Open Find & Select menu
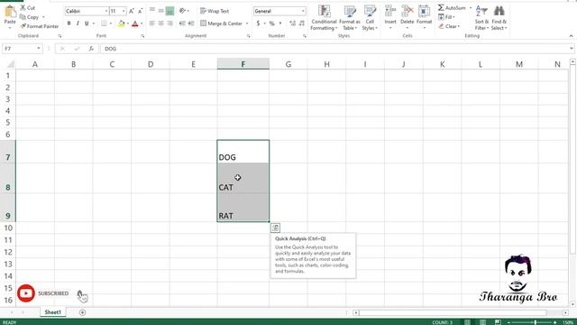Screen dimensions: 577x325 click(499, 18)
